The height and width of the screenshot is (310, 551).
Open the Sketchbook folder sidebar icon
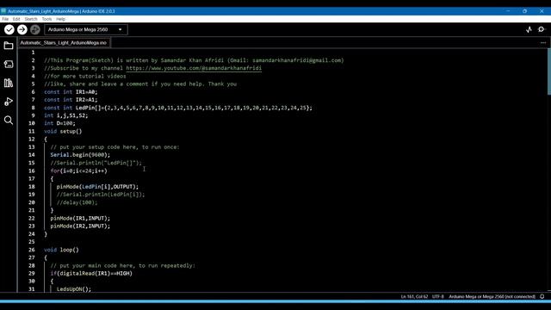pos(9,46)
